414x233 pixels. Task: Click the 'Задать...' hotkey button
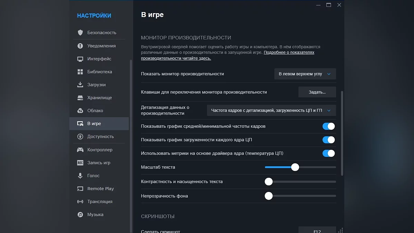[x=317, y=92]
